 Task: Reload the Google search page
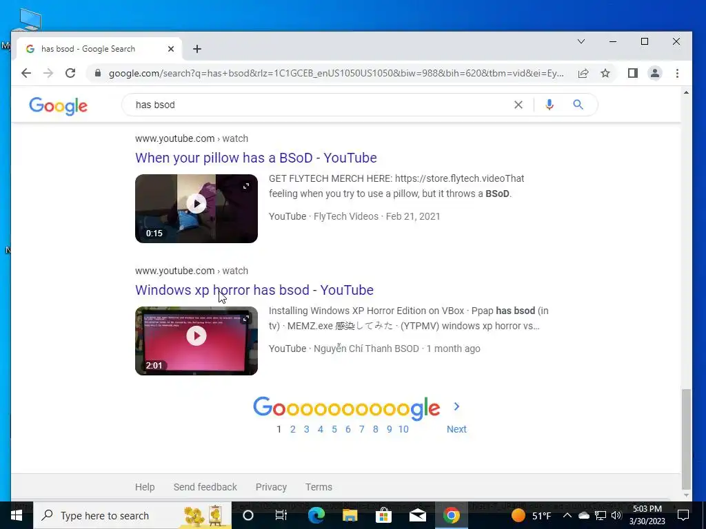pyautogui.click(x=70, y=73)
